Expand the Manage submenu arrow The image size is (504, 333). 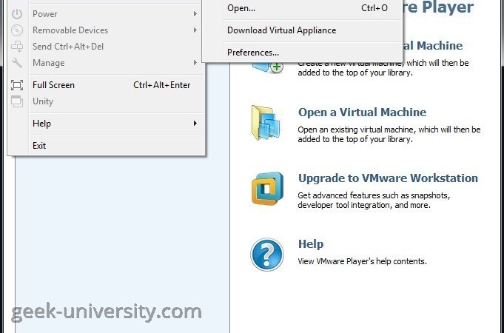coord(195,62)
